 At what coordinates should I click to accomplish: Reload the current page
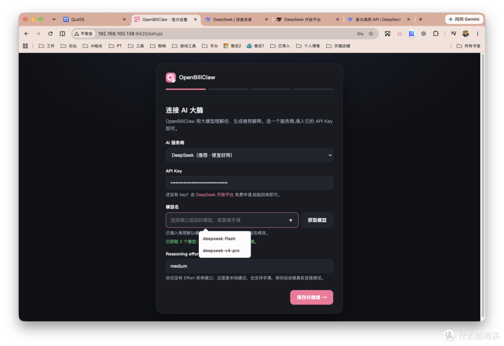point(50,34)
